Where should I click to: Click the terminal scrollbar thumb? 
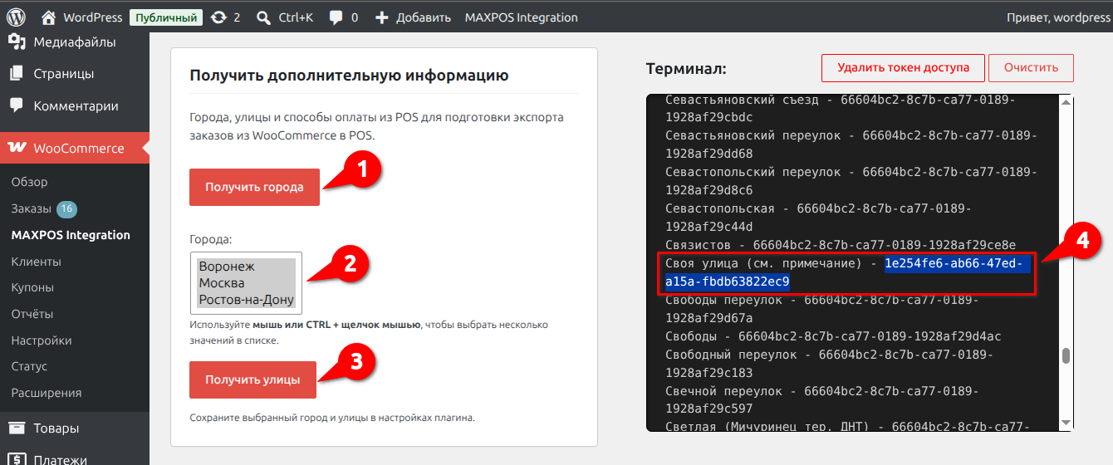point(1066,355)
